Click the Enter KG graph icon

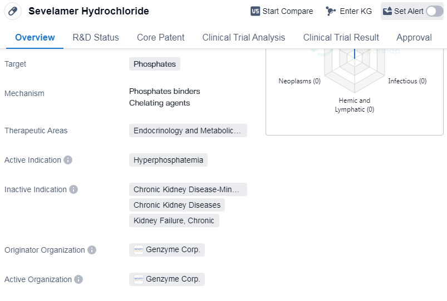coord(331,11)
